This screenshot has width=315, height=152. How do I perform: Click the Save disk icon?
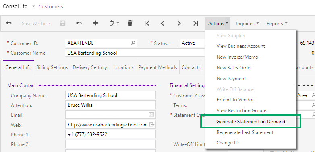click(63, 23)
